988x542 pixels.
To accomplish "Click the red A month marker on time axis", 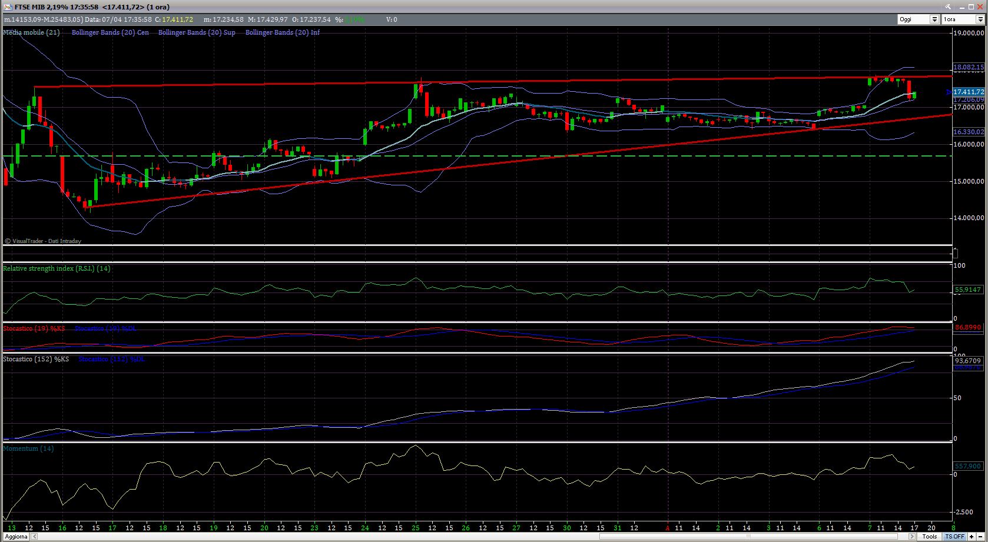I will (x=668, y=528).
